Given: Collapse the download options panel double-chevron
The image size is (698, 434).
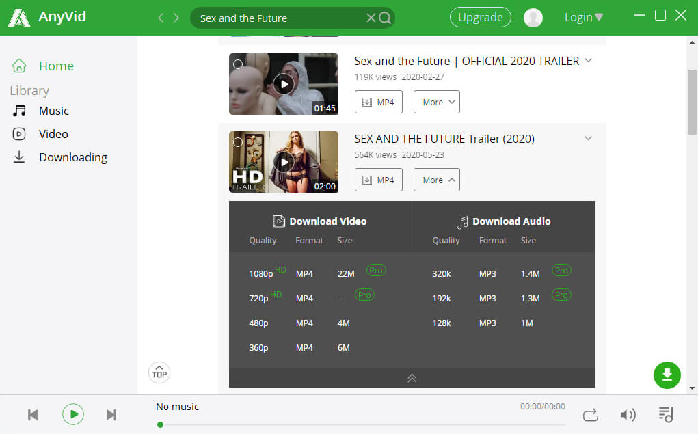Looking at the screenshot, I should [412, 378].
